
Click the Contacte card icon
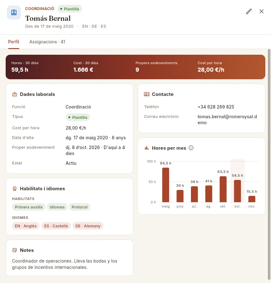click(147, 94)
